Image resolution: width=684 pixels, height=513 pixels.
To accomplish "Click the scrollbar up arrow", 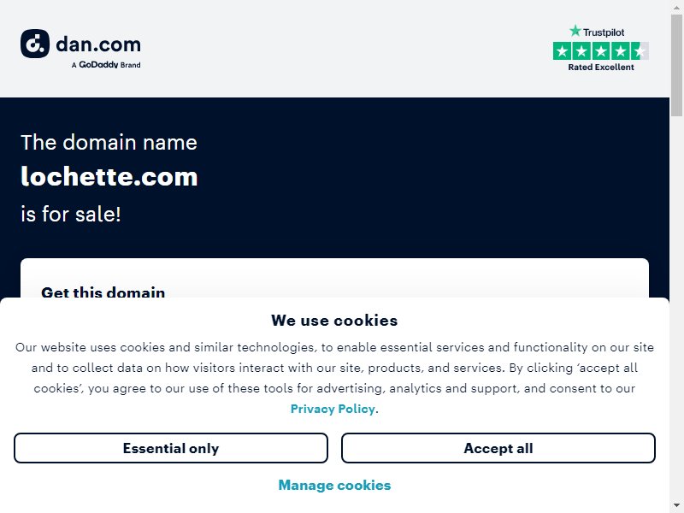I will click(676, 6).
